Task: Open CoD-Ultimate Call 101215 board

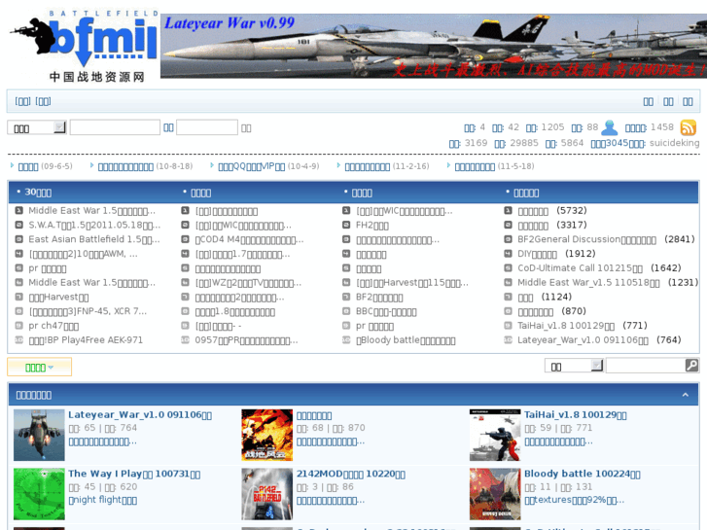Action: point(580,268)
